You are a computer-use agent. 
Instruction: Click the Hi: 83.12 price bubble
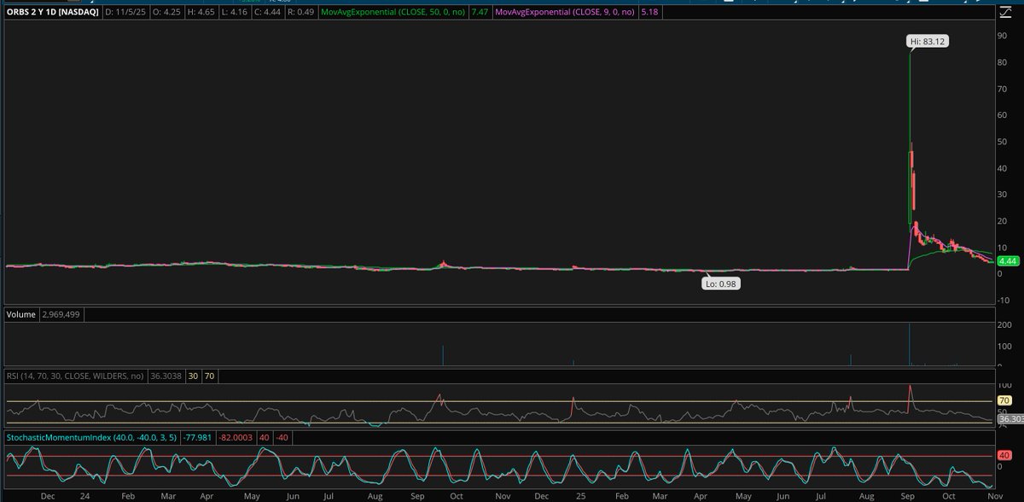pos(927,40)
